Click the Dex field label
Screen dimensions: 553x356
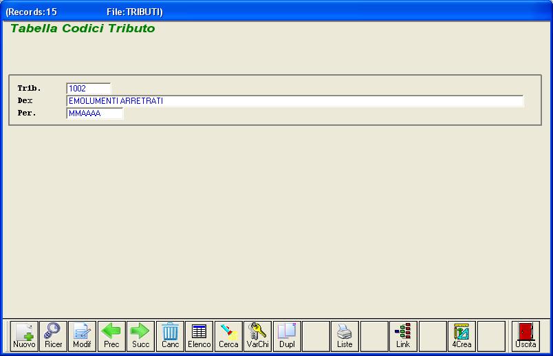pyautogui.click(x=25, y=100)
